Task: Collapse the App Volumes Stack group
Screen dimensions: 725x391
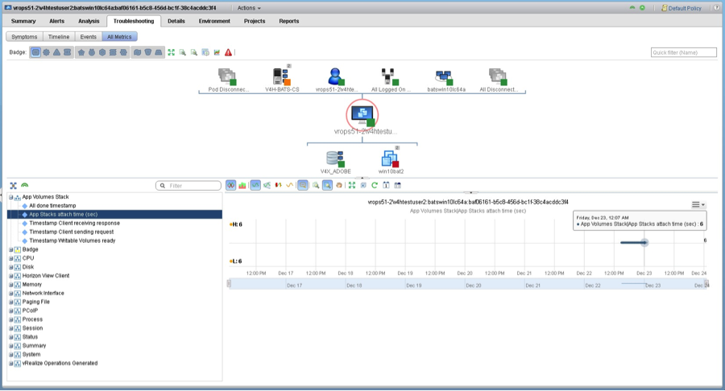Action: (x=11, y=197)
